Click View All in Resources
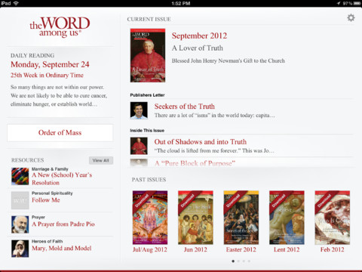 point(101,160)
